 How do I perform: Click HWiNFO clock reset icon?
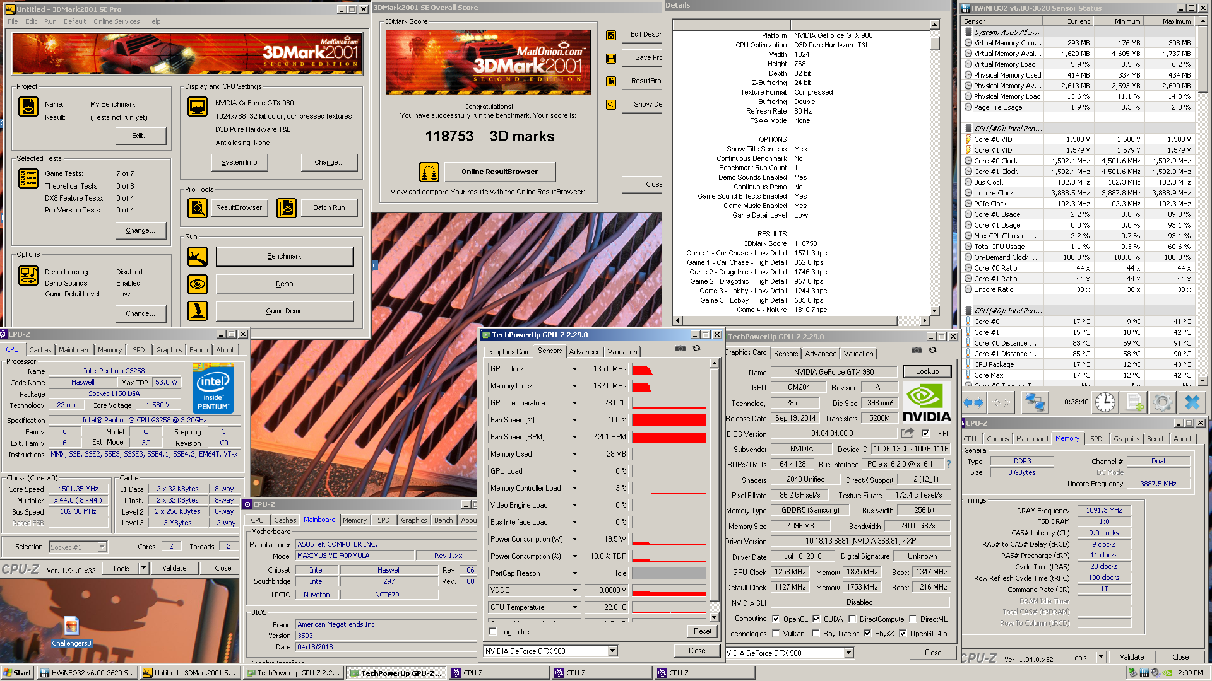[1105, 402]
